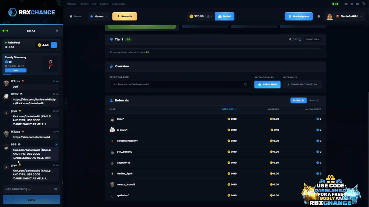
Task: Click the 5% tier badge
Action: click(128, 39)
